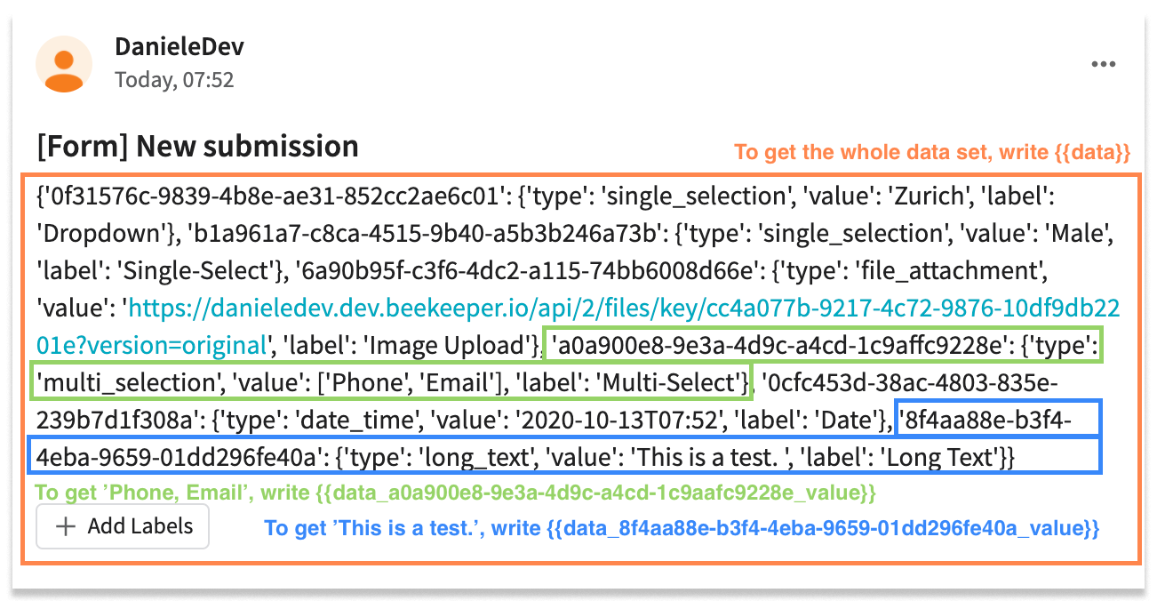1157x601 pixels.
Task: Click the plus icon in Add Labels
Action: click(65, 526)
